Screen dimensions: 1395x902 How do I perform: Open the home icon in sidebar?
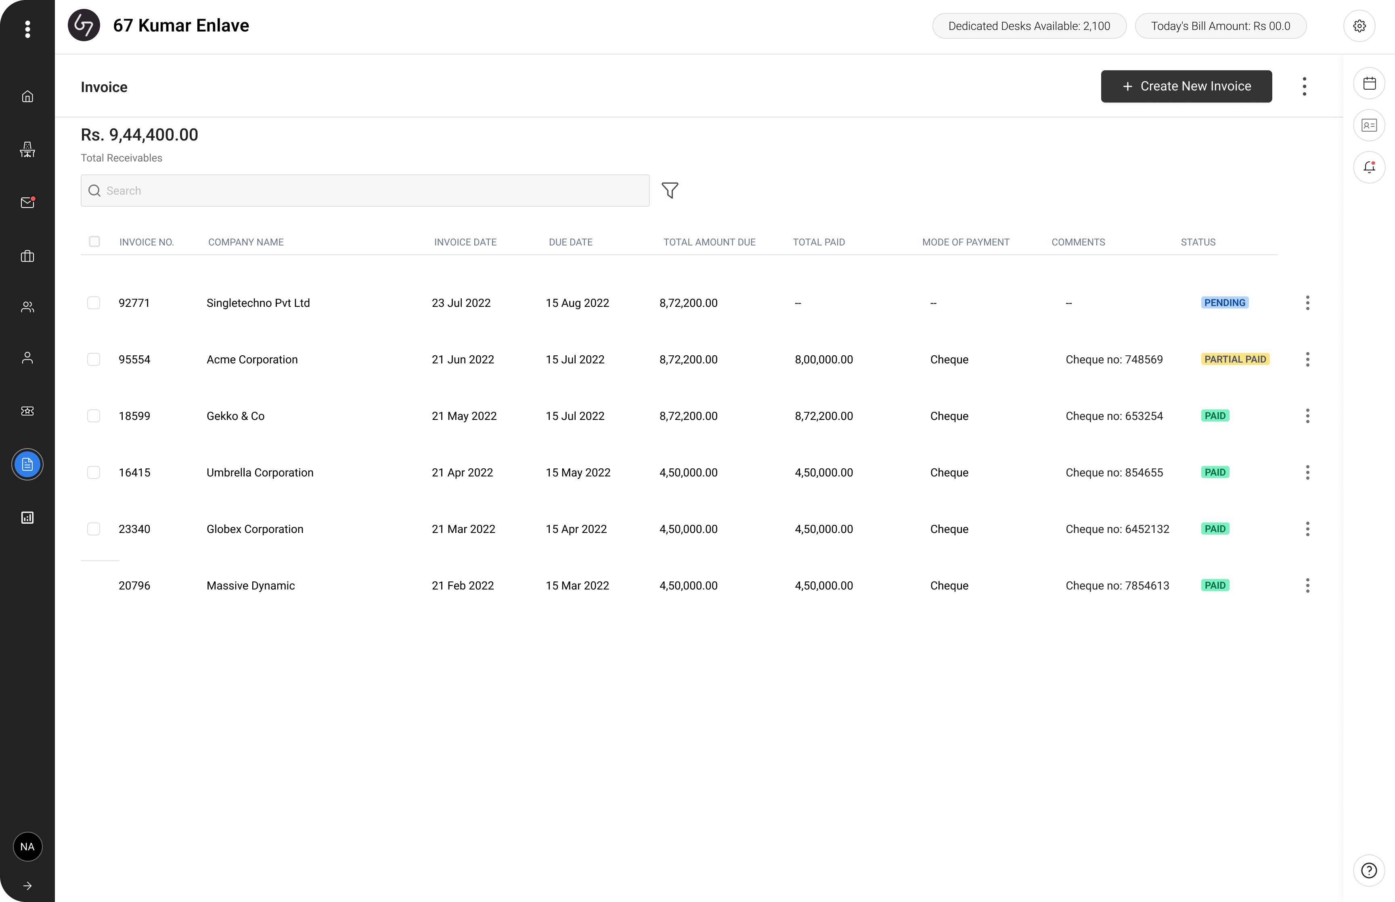pyautogui.click(x=27, y=96)
